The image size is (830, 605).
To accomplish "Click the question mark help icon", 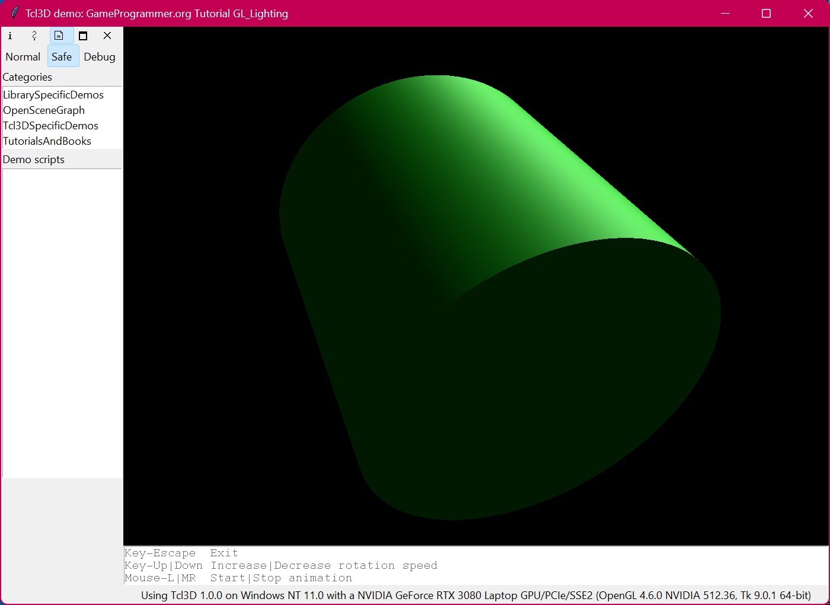I will (x=34, y=36).
